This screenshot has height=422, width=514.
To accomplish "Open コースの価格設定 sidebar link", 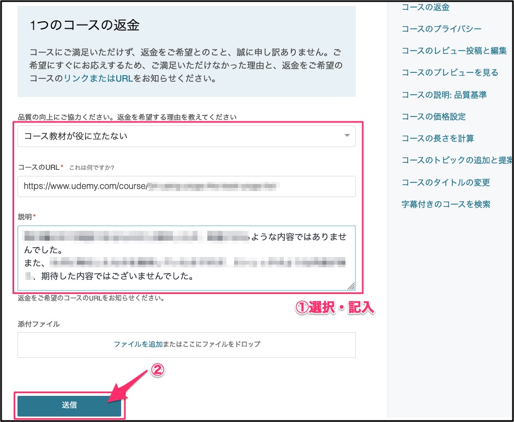I will [433, 117].
